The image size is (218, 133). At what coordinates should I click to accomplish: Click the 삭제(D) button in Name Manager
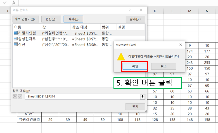tap(74, 19)
